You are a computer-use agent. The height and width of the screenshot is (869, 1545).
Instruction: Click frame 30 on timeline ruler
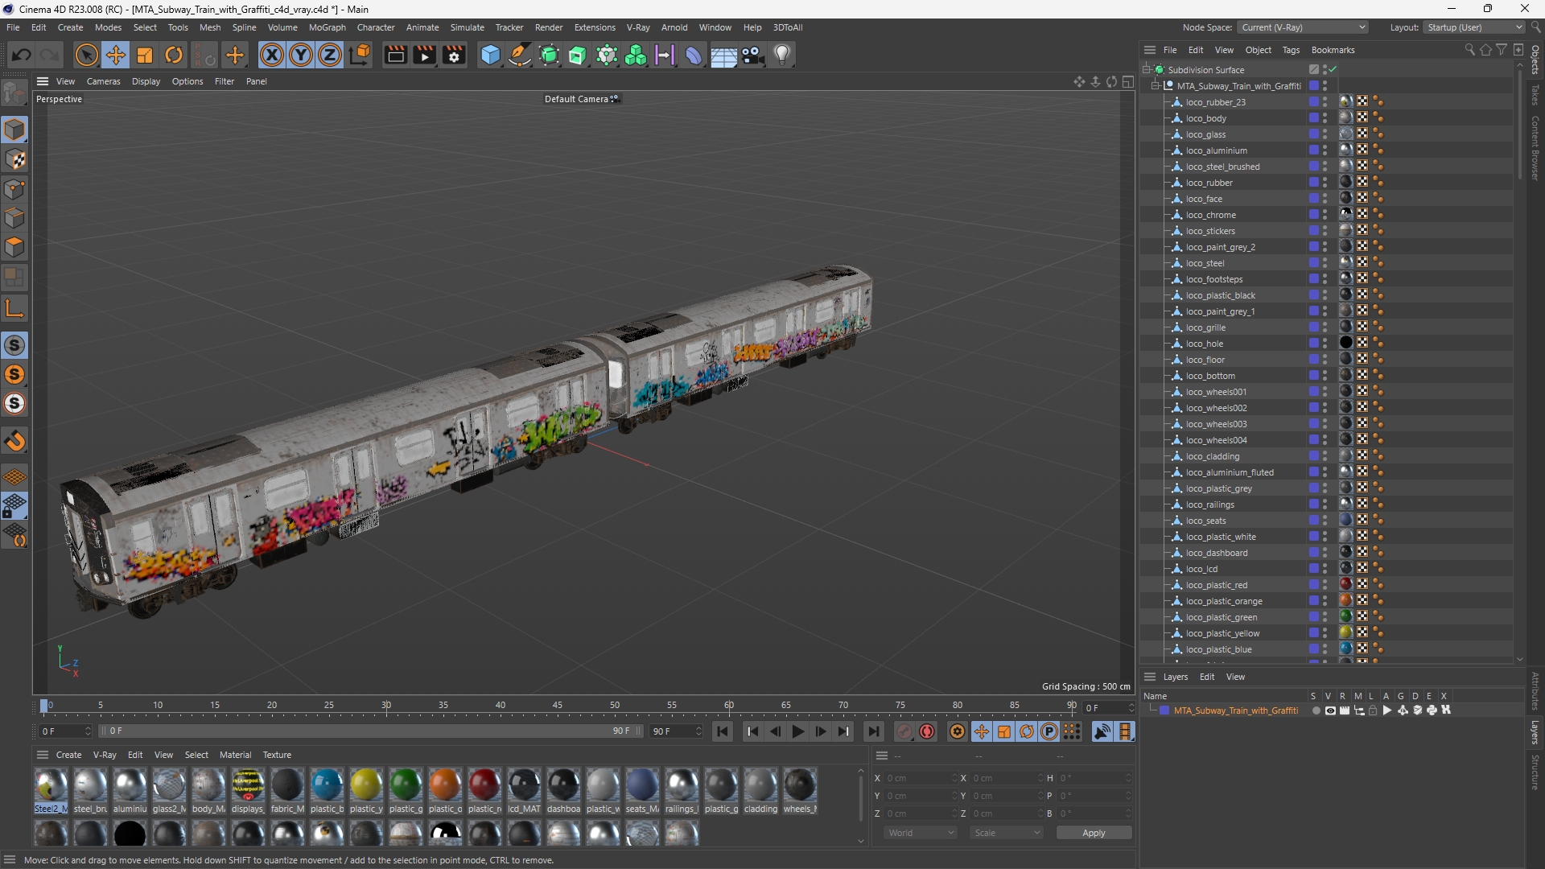pos(386,706)
